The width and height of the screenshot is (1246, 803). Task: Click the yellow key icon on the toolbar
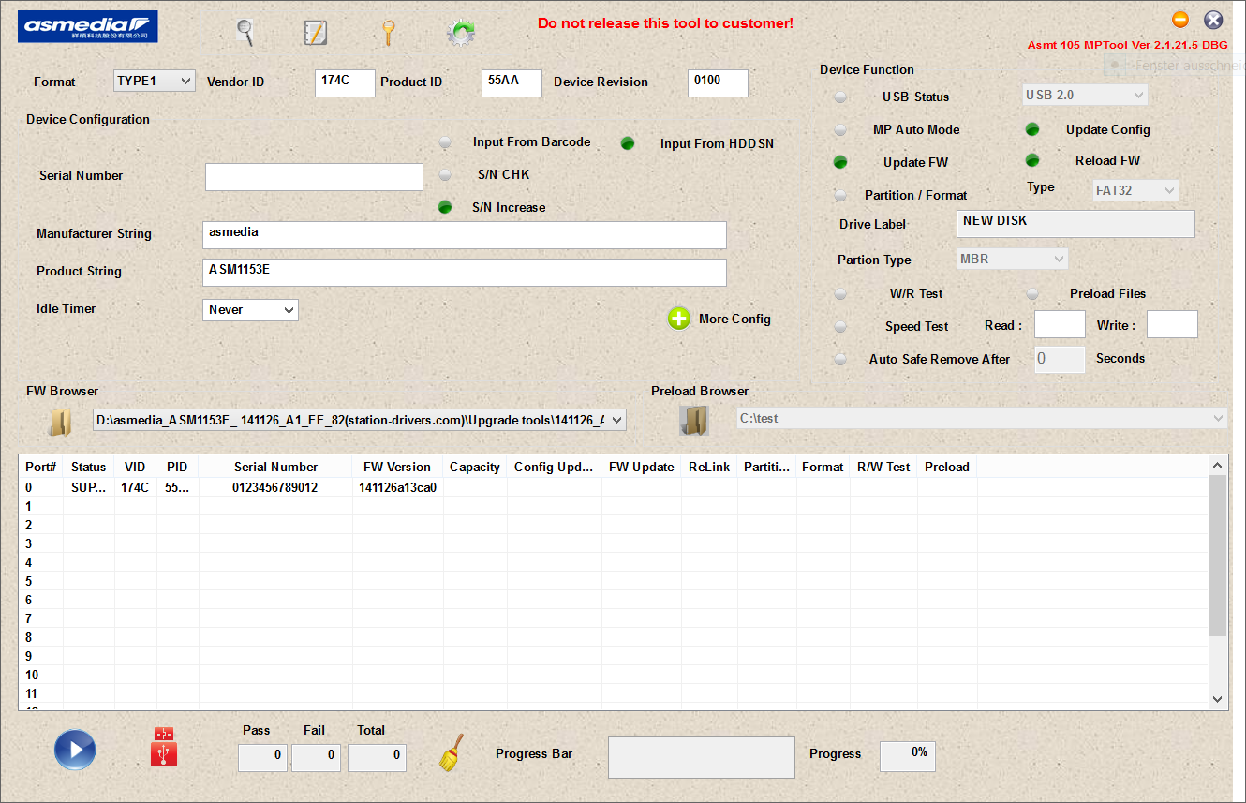tap(388, 31)
